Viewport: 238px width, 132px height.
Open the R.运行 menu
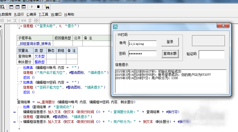pos(19,14)
